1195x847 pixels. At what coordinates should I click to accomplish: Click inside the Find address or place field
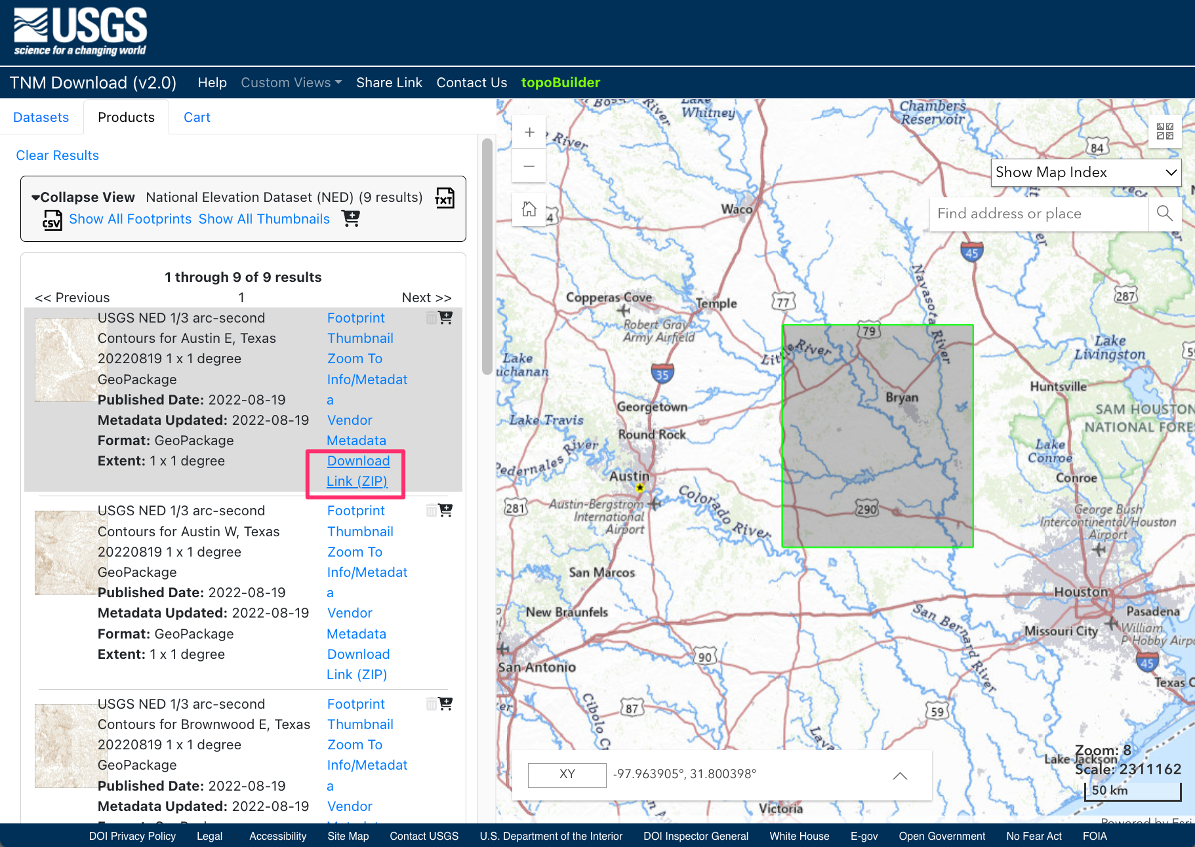[x=1038, y=214]
